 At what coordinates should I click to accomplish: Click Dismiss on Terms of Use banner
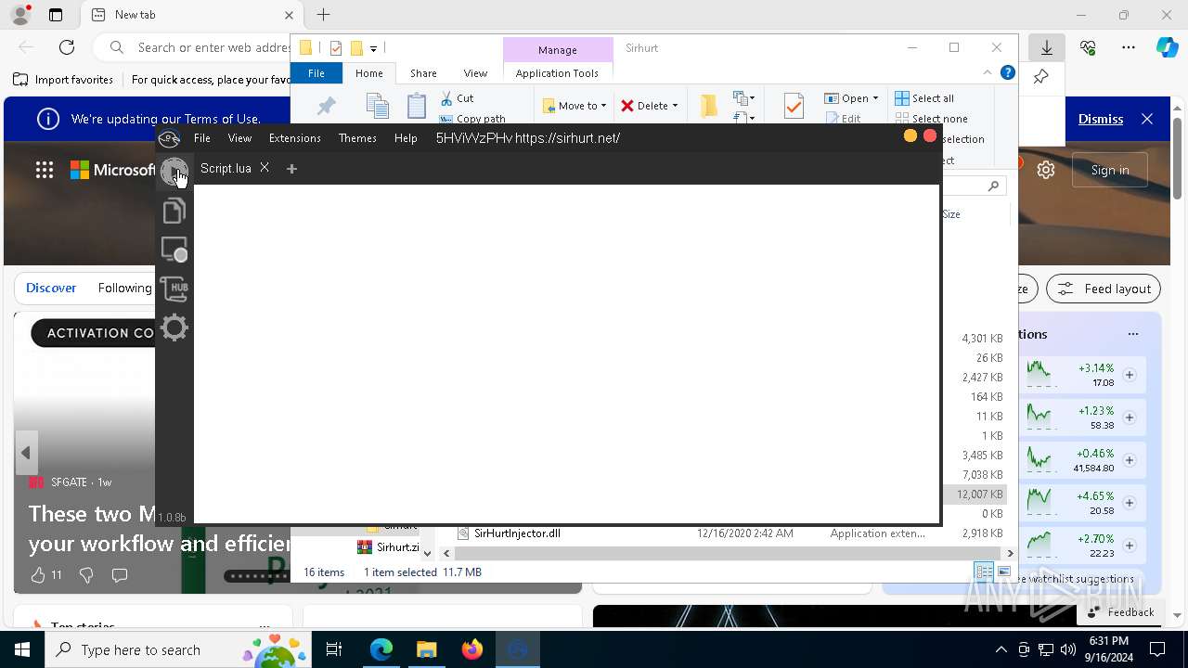click(x=1101, y=119)
